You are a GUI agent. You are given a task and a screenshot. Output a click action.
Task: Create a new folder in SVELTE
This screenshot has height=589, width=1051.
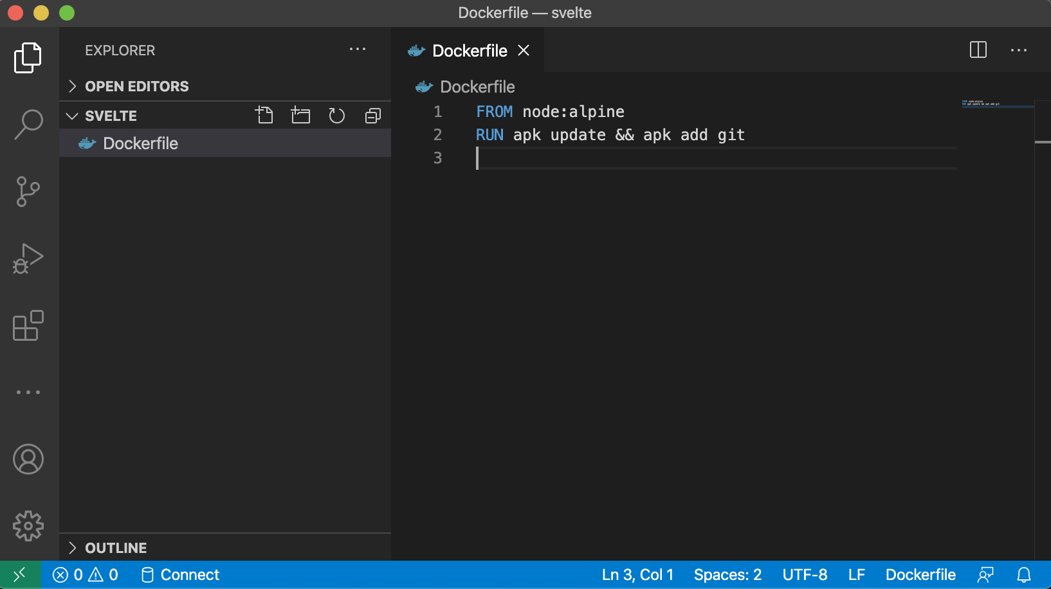(300, 115)
